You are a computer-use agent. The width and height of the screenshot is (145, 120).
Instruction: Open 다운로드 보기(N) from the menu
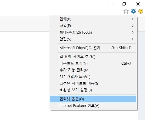93,63
